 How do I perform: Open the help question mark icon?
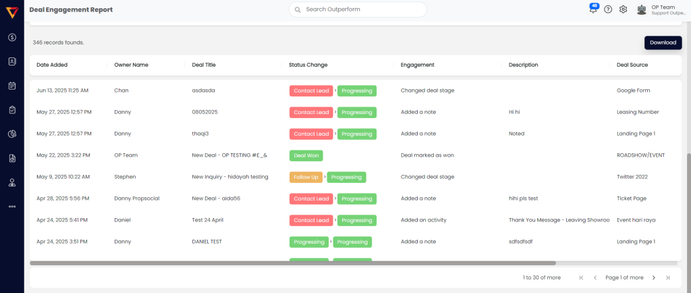(x=608, y=9)
